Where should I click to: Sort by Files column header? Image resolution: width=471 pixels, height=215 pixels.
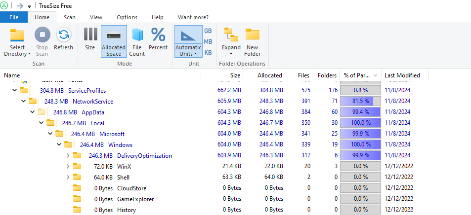point(299,75)
